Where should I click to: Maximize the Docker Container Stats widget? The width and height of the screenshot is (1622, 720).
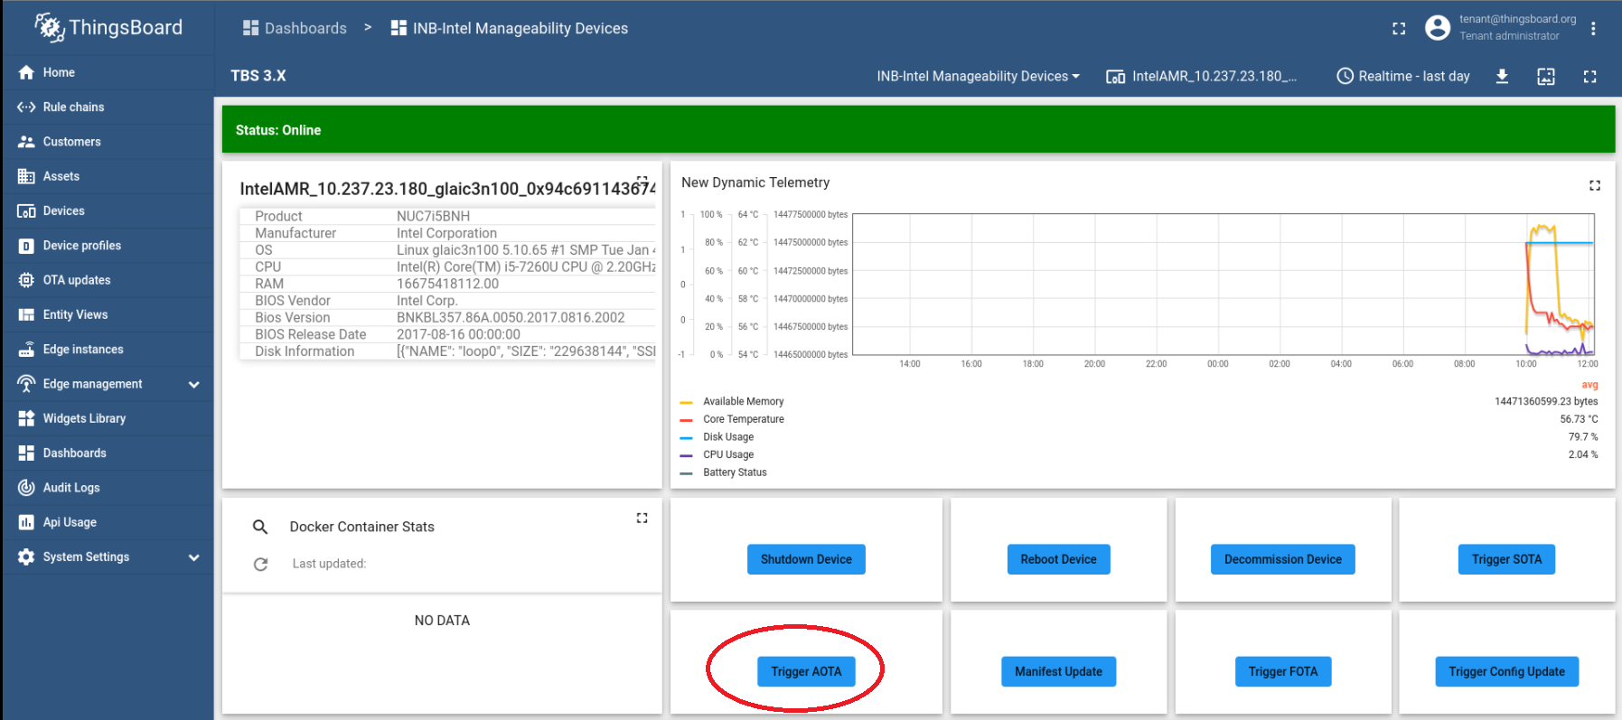point(642,519)
